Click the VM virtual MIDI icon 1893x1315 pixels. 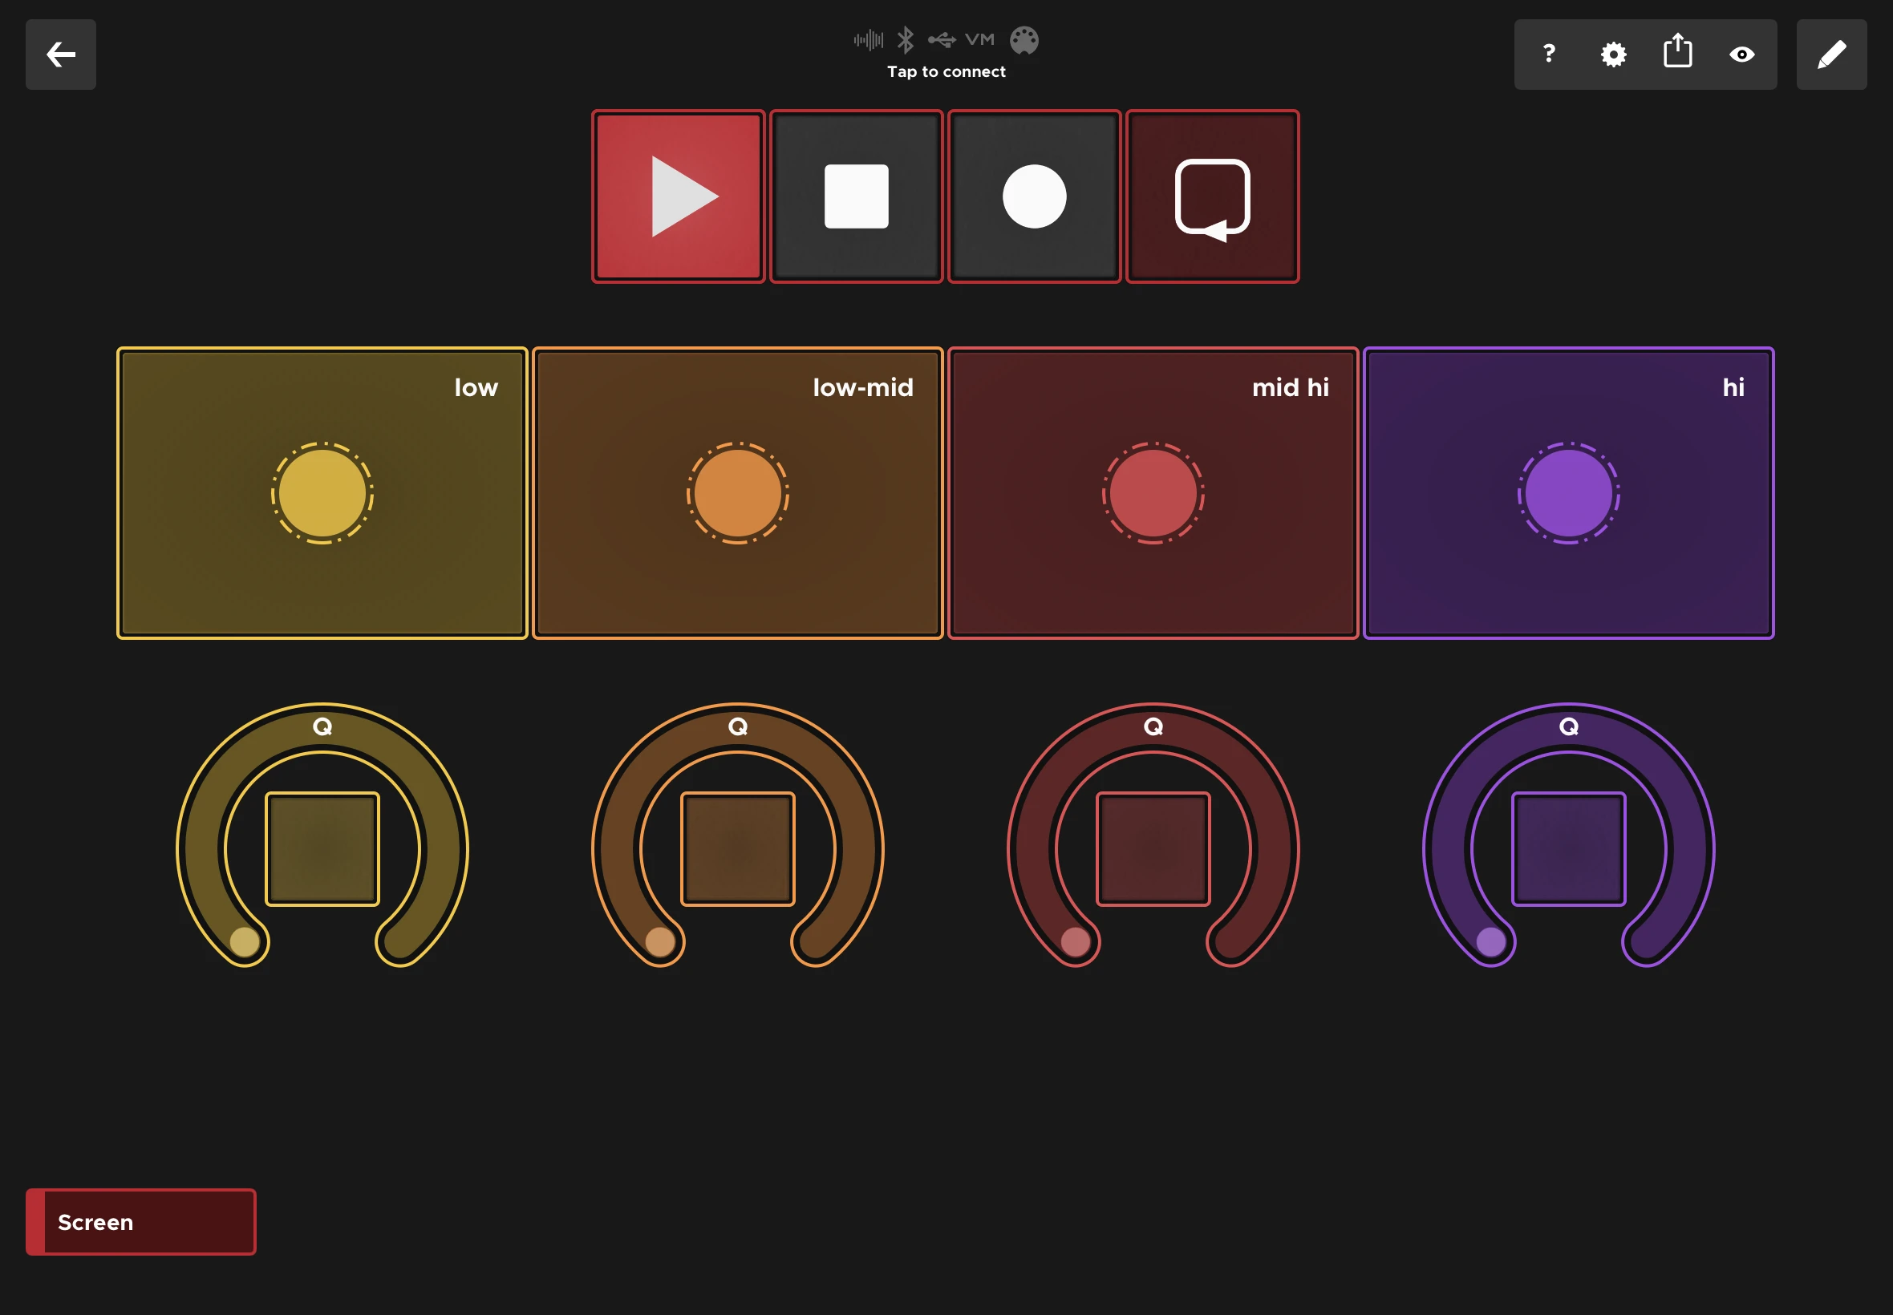(979, 39)
